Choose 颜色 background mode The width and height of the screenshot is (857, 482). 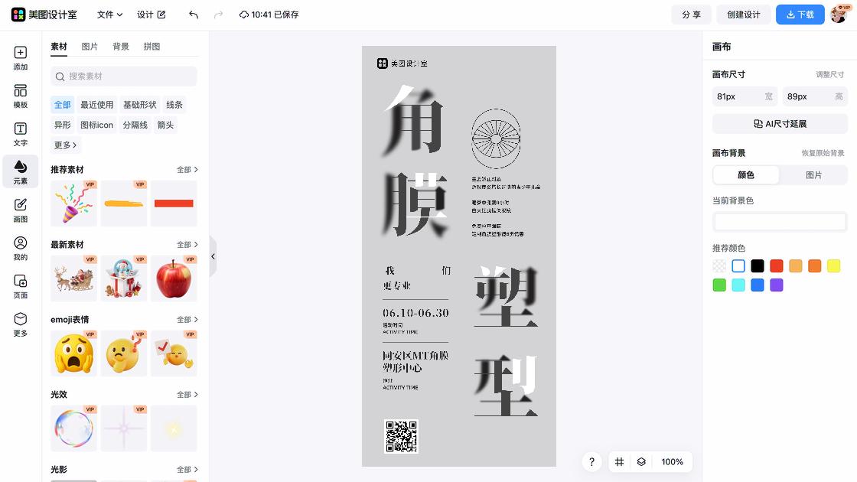coord(746,175)
